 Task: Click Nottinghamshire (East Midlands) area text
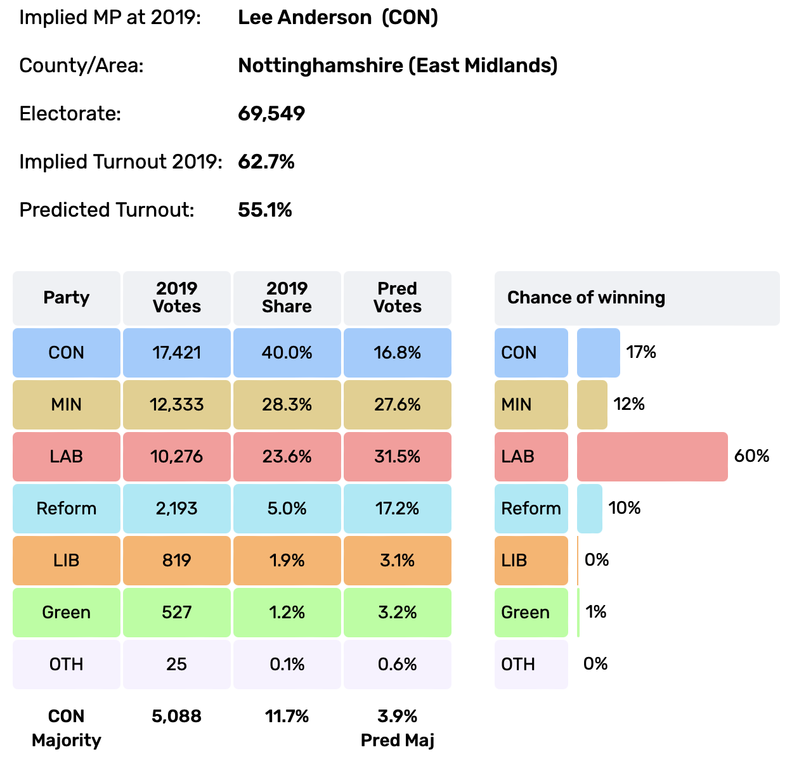coord(398,66)
